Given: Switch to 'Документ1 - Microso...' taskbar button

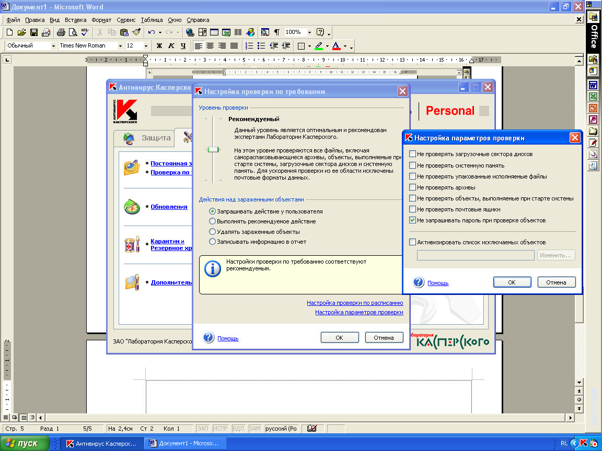Looking at the screenshot, I should [x=185, y=443].
